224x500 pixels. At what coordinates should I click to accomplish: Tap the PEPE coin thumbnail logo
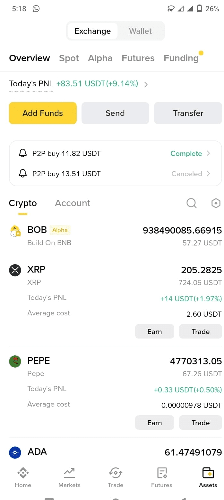tap(15, 361)
